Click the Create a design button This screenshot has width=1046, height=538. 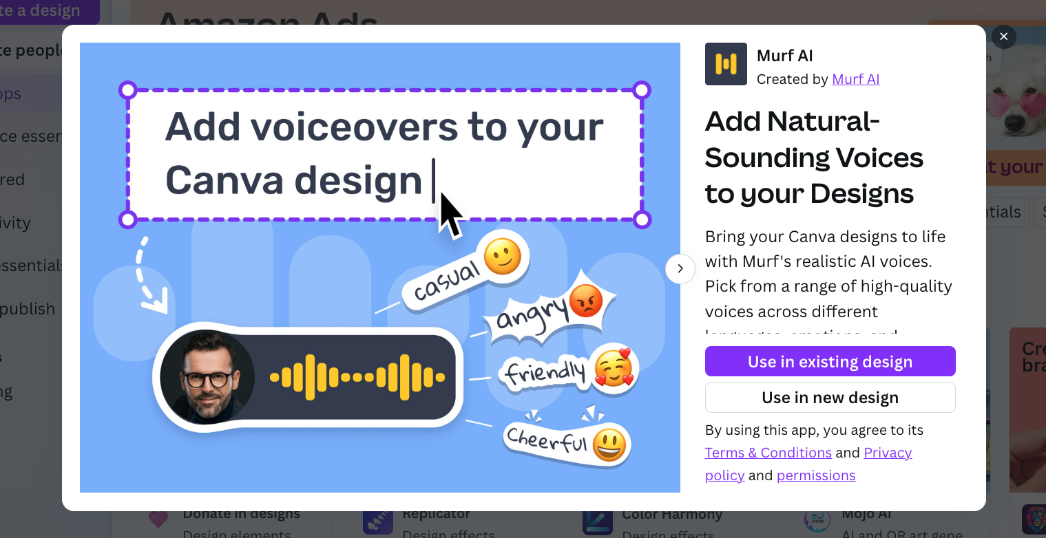pos(50,11)
